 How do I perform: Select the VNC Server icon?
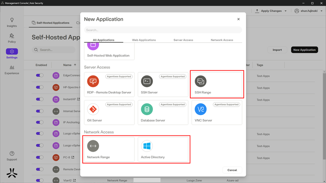[x=200, y=109]
